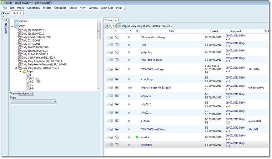This screenshot has height=159, width=272.
Task: Click the Pages folder icon in the tree
Action: point(25,71)
